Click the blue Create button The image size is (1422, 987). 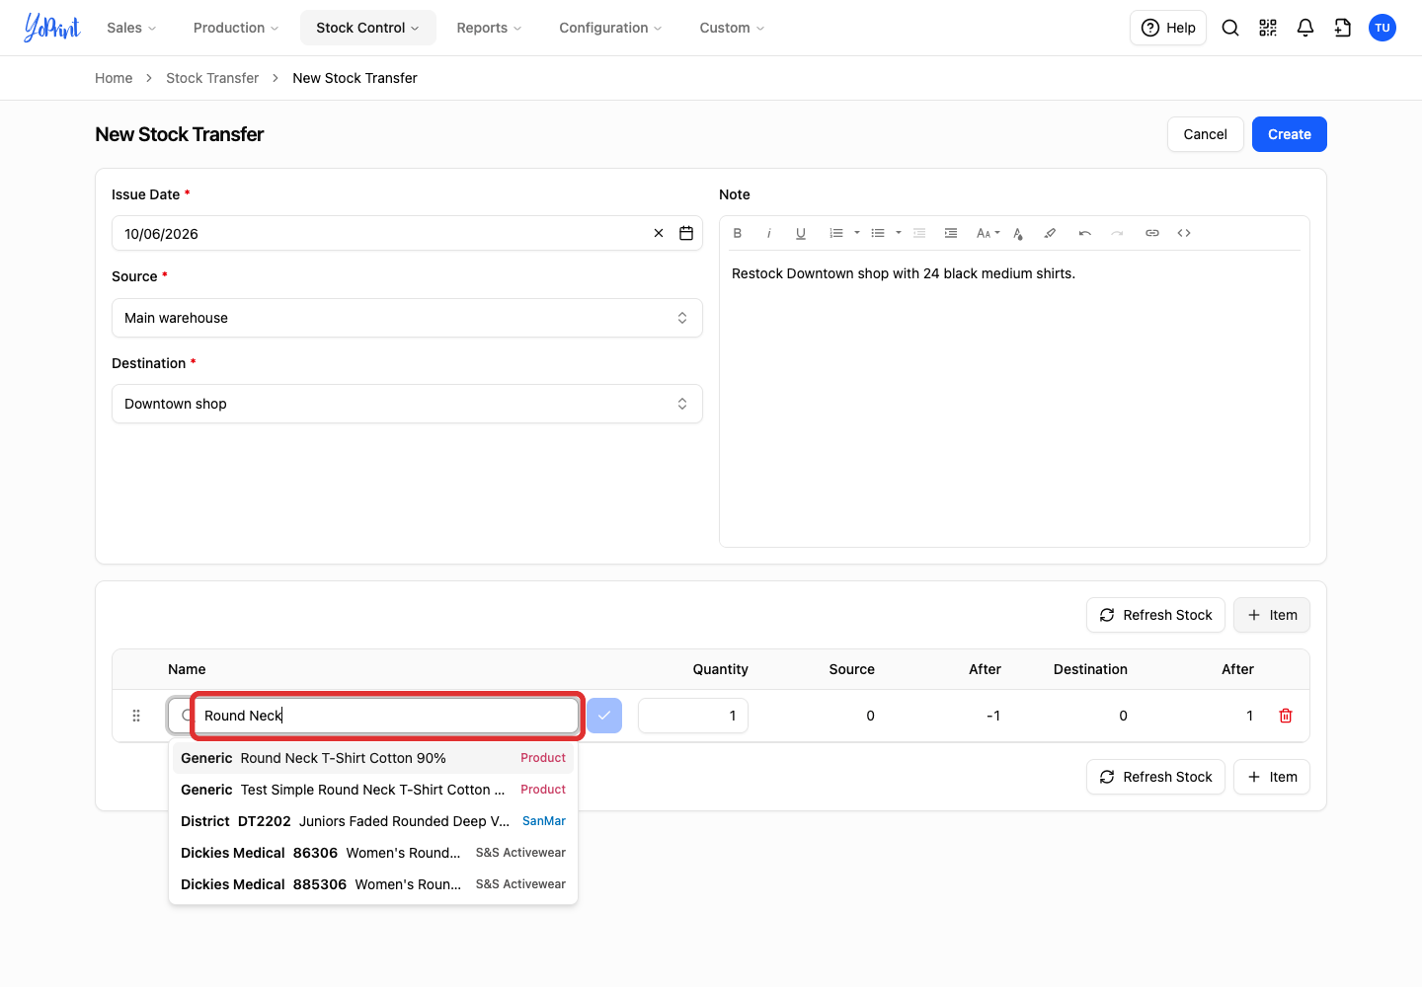pos(1290,134)
